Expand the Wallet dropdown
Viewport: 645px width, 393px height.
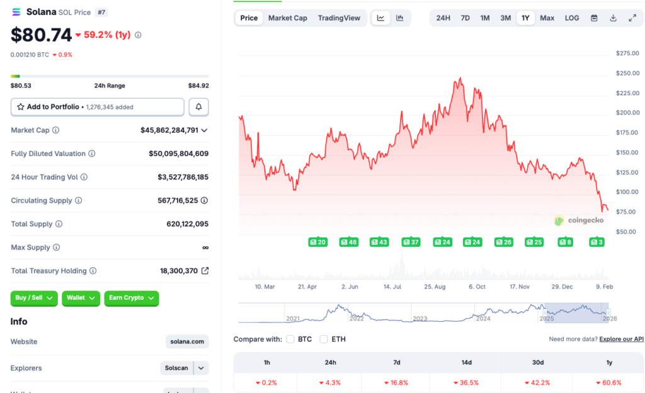tap(81, 298)
